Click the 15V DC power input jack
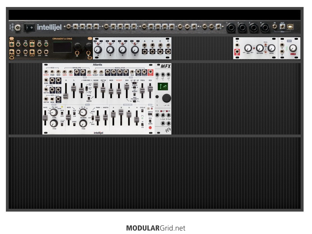Viewport: 312px width, 234px height. click(x=17, y=28)
